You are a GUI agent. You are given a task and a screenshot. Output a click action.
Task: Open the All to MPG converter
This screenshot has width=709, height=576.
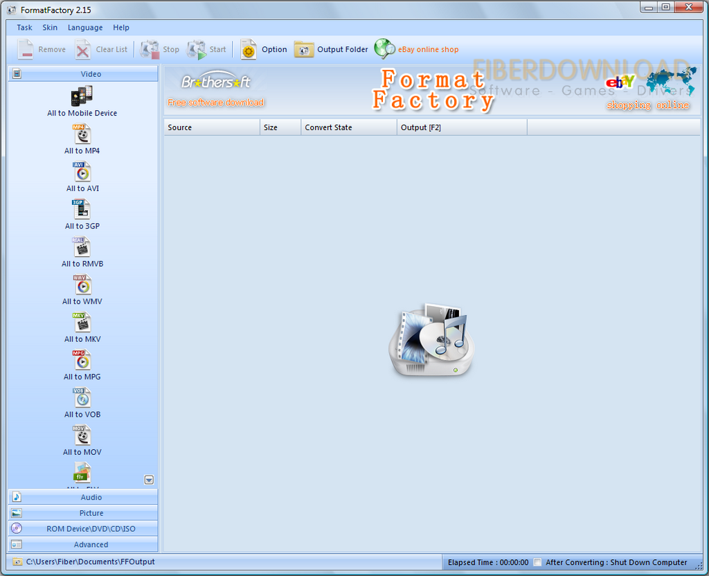click(x=82, y=359)
